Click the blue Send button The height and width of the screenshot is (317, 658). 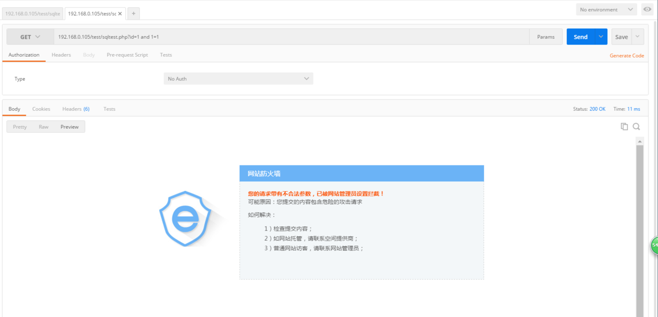tap(581, 37)
